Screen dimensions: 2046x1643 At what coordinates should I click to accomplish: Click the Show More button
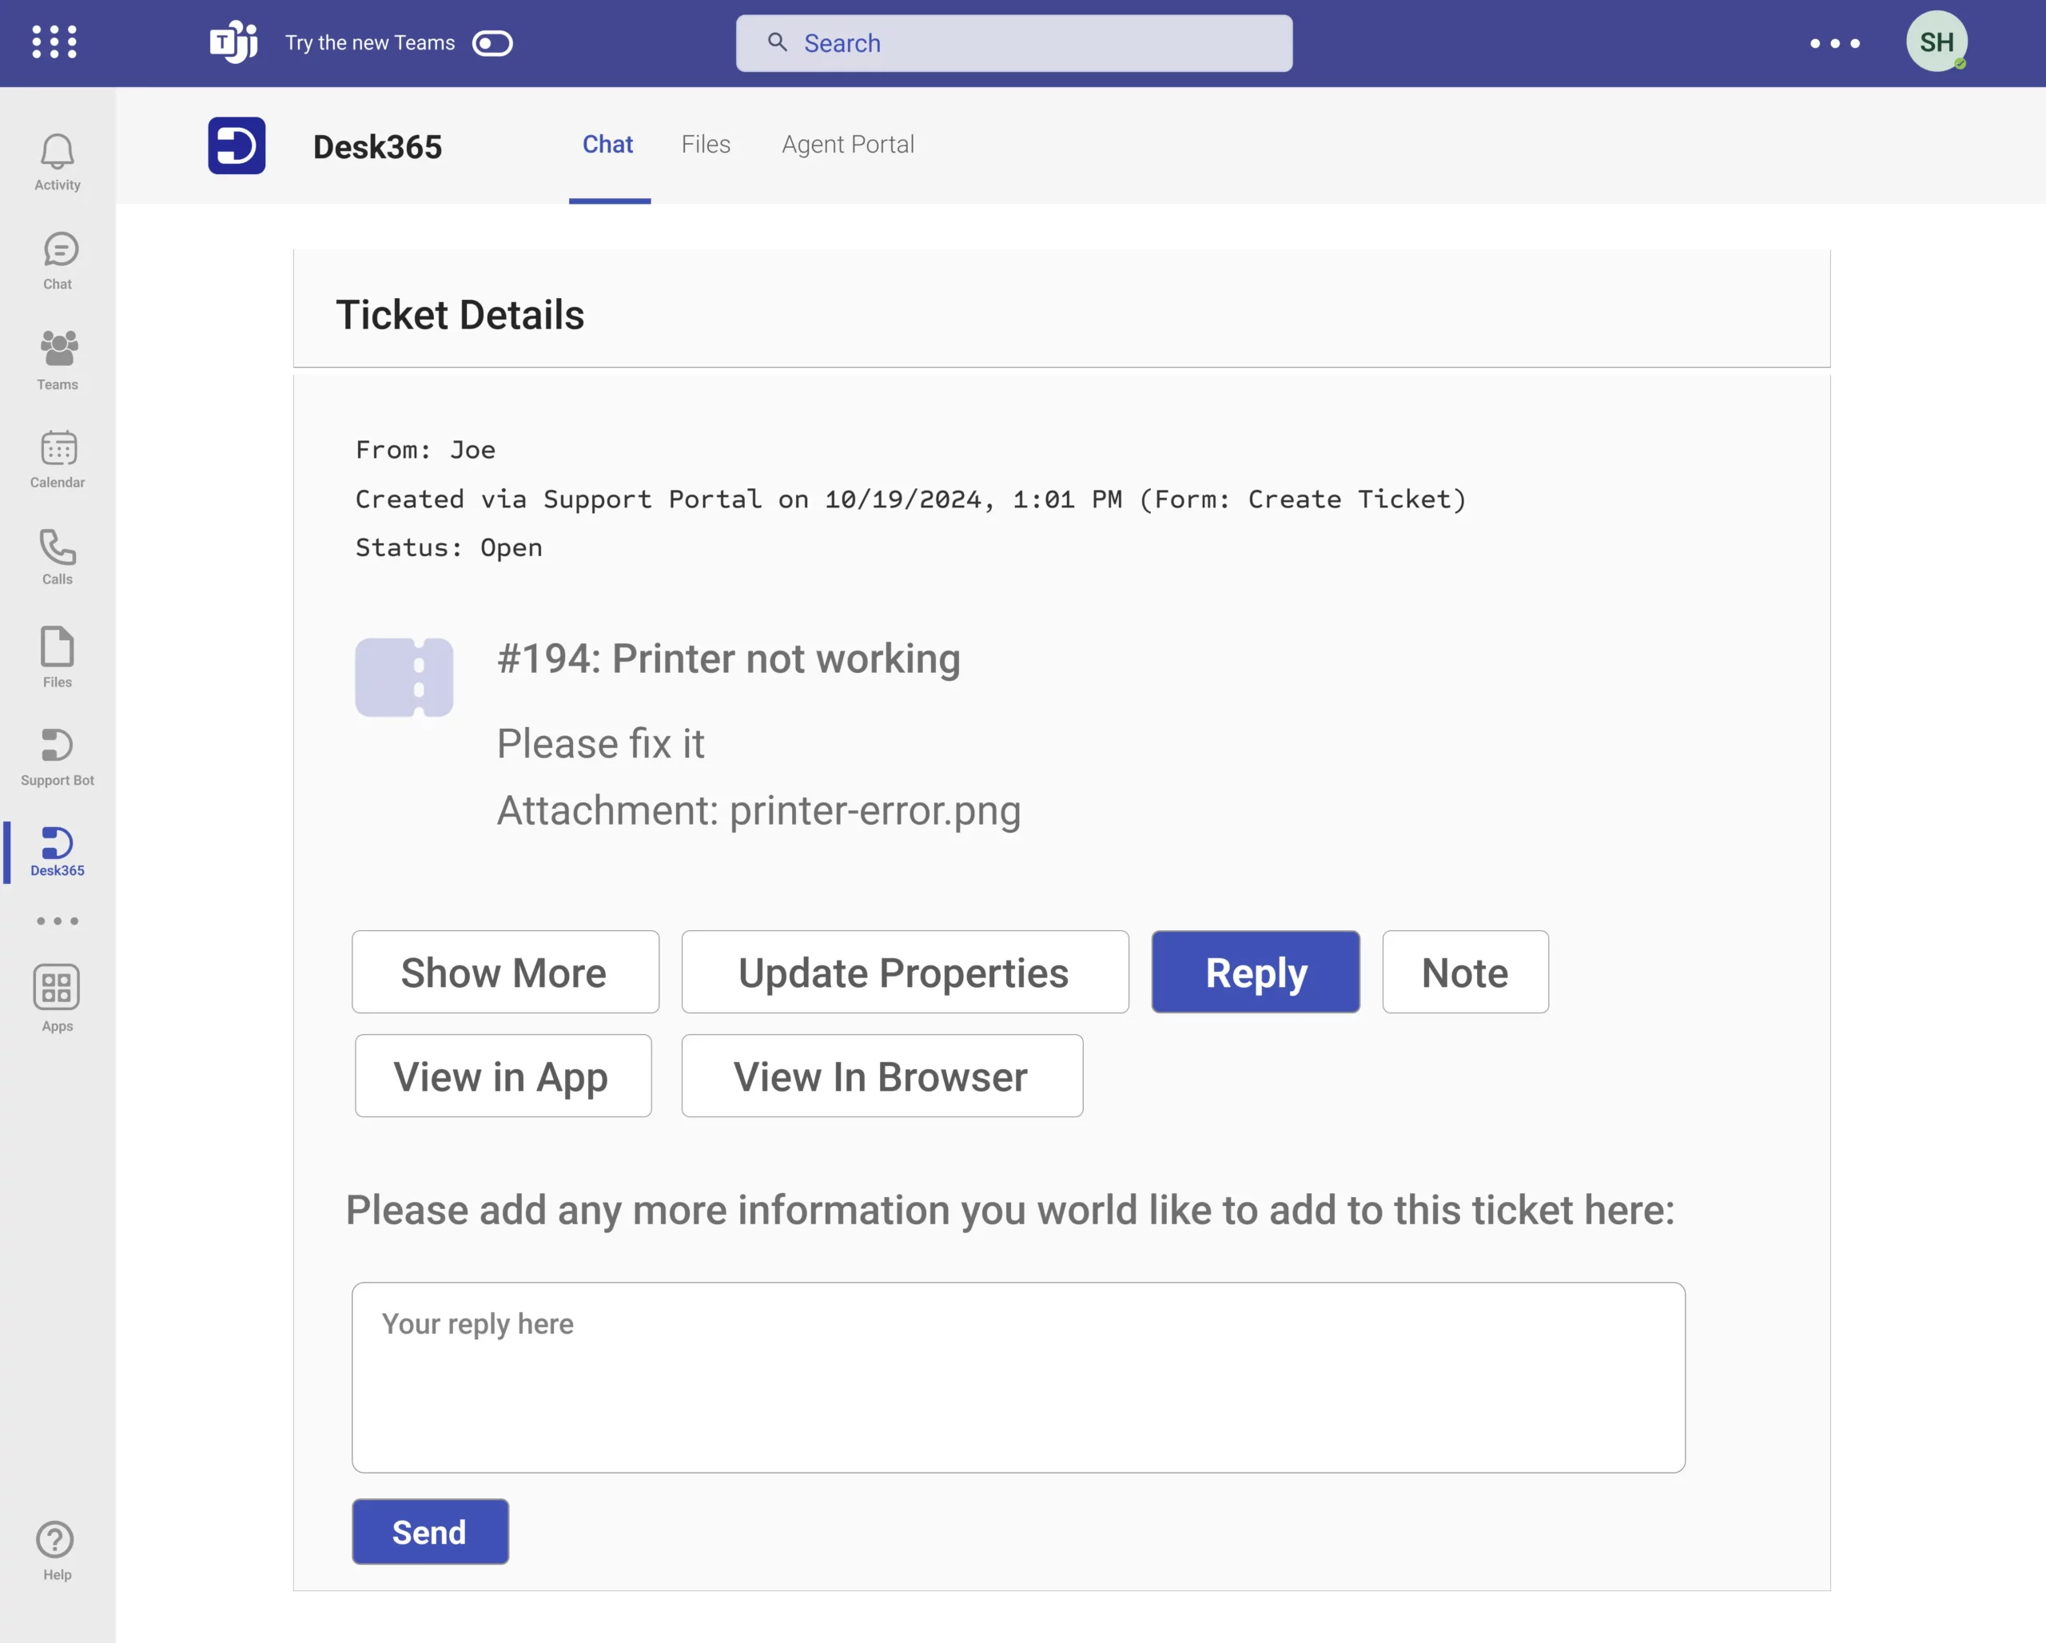[505, 973]
